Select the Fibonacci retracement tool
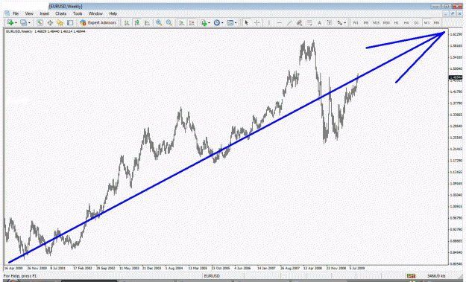Image resolution: width=466 pixels, height=282 pixels. (x=309, y=22)
